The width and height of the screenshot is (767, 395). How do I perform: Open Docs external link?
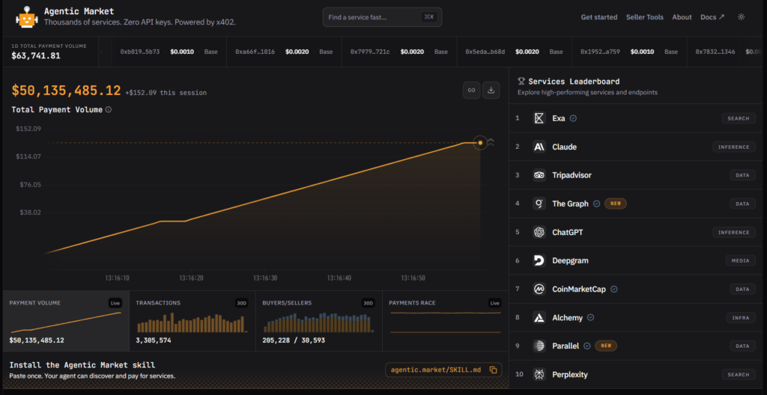click(712, 17)
